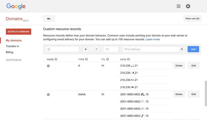Open the record type dropdown showing A
The width and height of the screenshot is (207, 120).
[x=91, y=49]
